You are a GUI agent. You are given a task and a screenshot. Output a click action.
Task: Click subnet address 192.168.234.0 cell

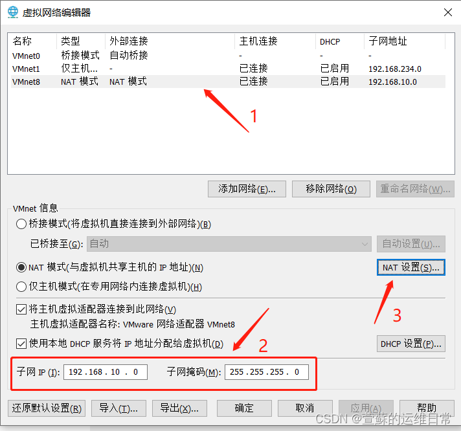(395, 69)
